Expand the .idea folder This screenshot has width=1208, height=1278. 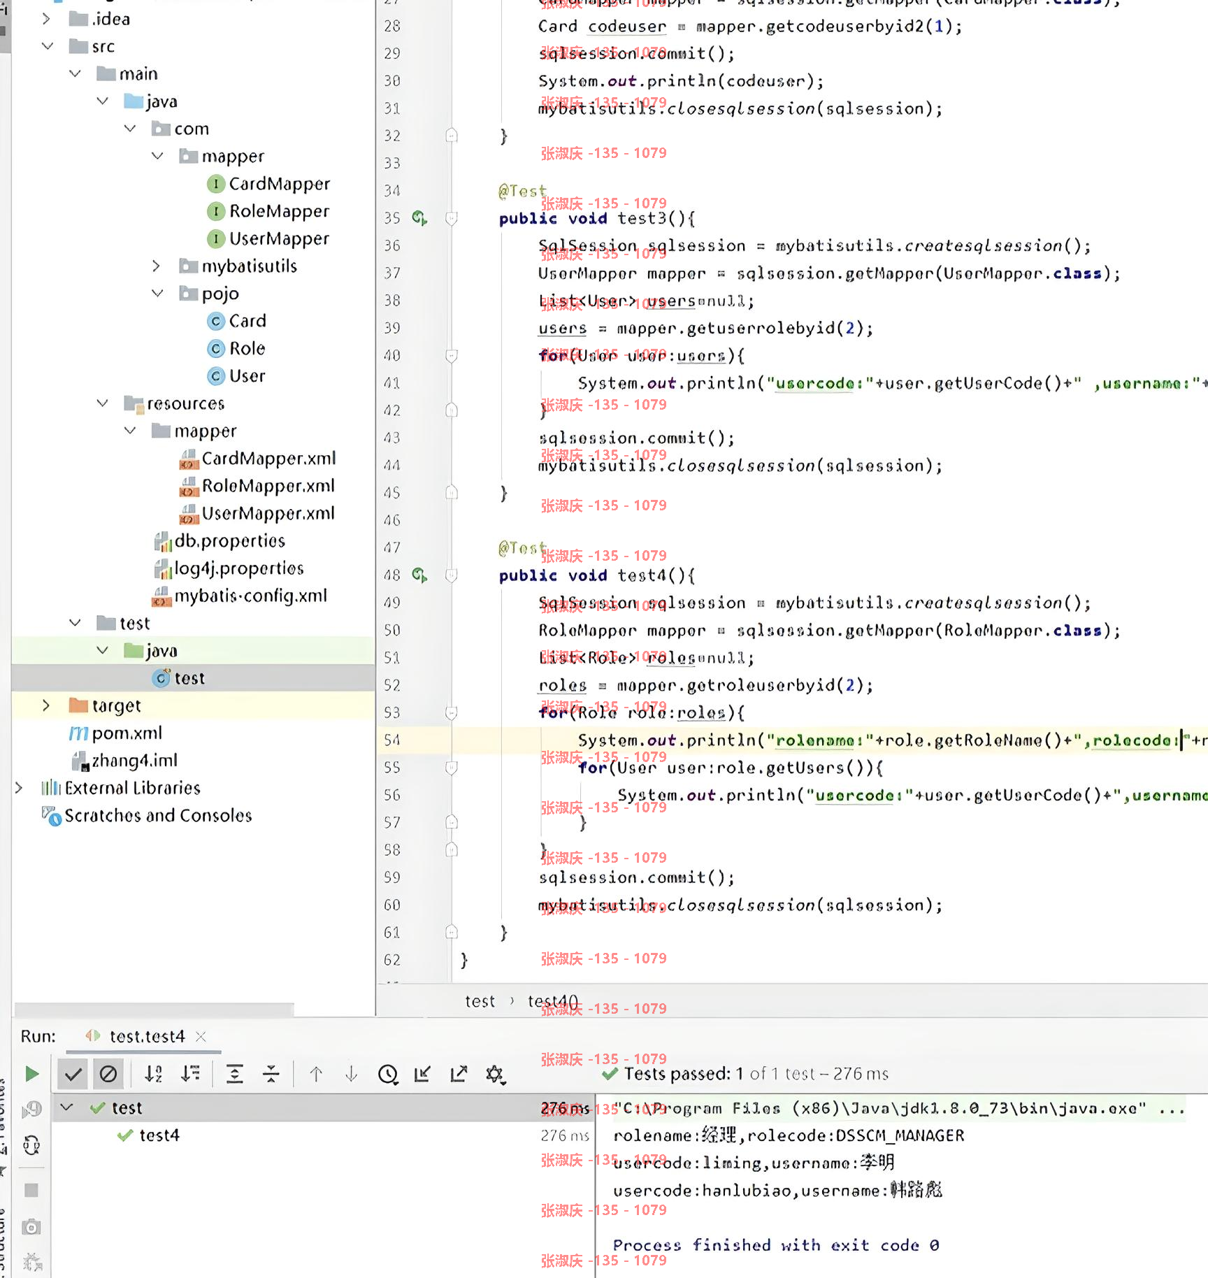pos(46,19)
